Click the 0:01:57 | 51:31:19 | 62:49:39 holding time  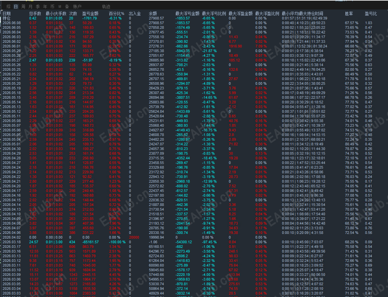pos(305,18)
